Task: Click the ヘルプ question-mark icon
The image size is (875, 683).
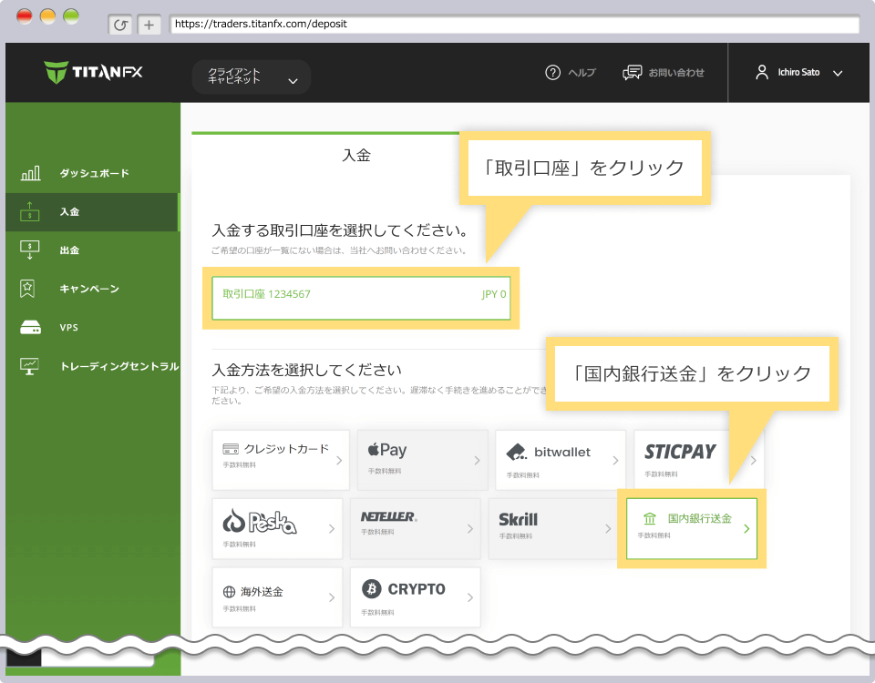Action: click(x=553, y=72)
